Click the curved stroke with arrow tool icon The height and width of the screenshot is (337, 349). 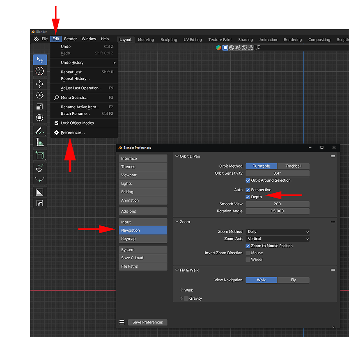(39, 168)
